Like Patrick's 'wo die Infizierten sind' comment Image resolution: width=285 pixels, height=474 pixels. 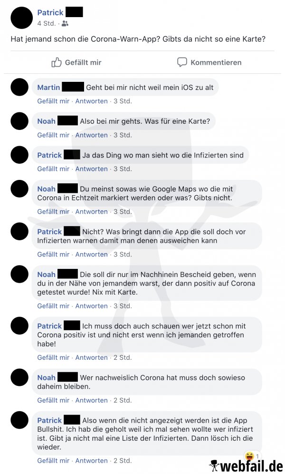(53, 169)
